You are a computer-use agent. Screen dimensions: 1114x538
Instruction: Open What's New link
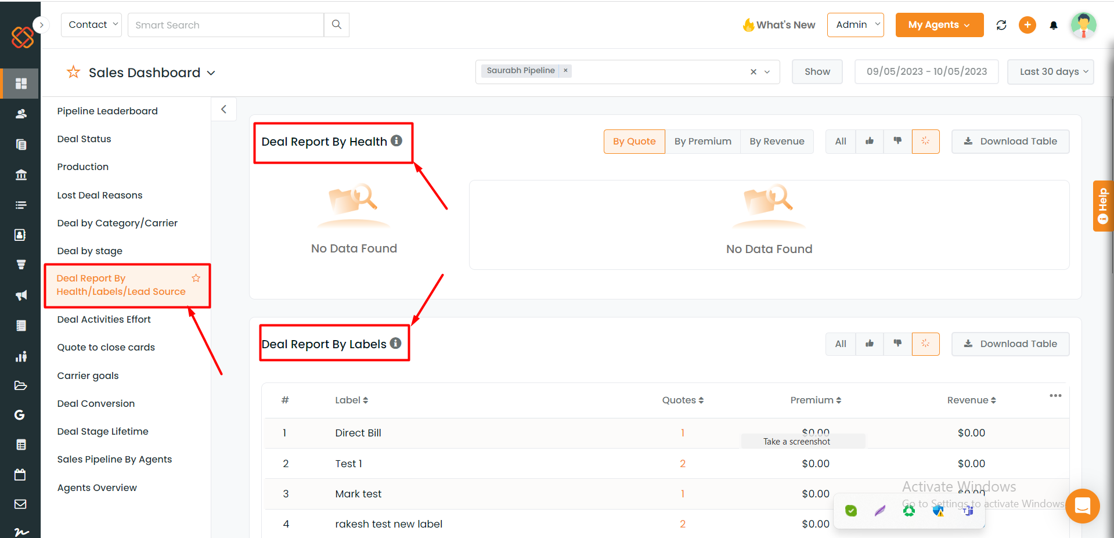click(x=779, y=25)
